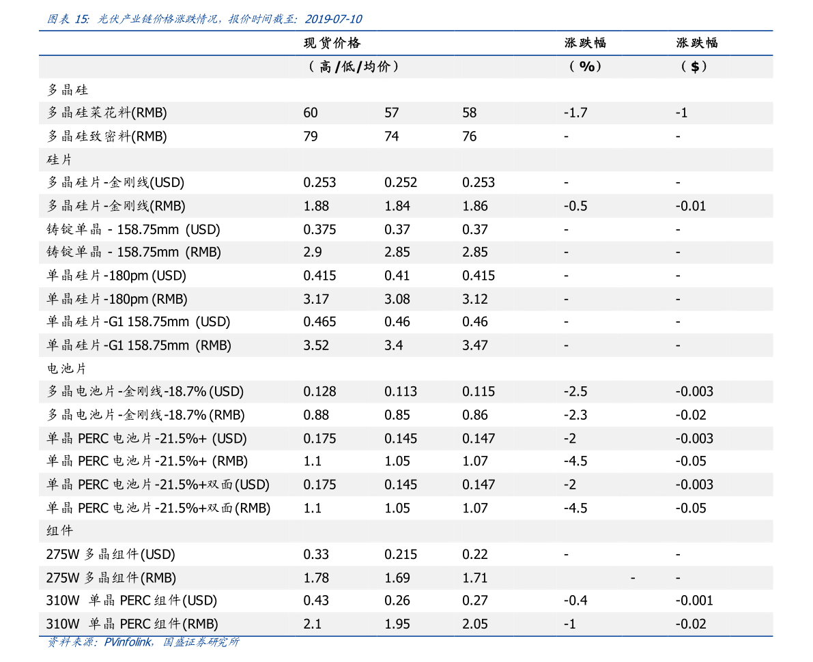813x662 pixels.
Task: Click the PVinfolink source text
Action: pyautogui.click(x=128, y=642)
